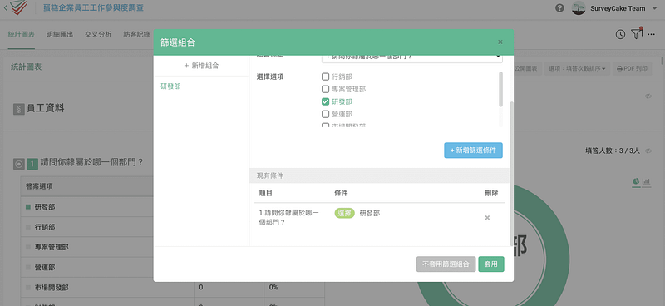
Task: Toggle visibility eye beside 填答人數
Action: coord(648,151)
